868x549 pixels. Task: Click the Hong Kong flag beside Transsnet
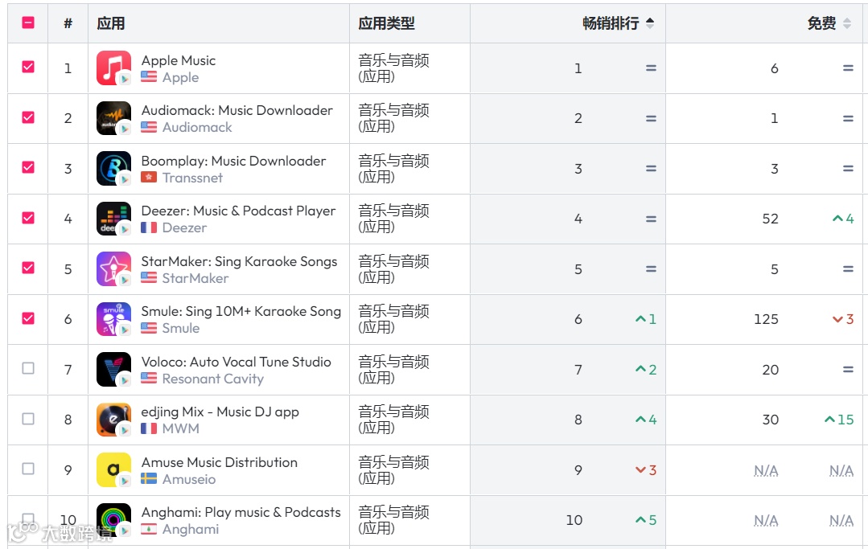(x=148, y=178)
